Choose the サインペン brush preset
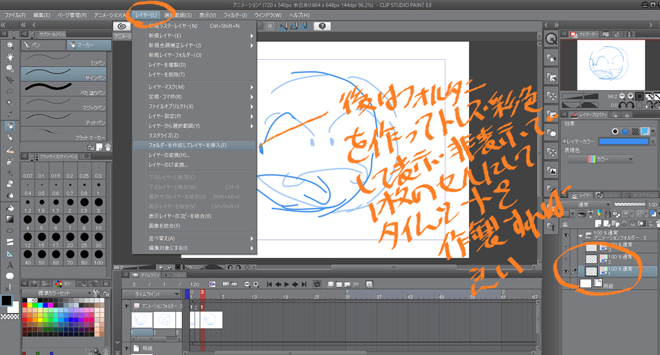This screenshot has height=355, width=660. pos(65,73)
